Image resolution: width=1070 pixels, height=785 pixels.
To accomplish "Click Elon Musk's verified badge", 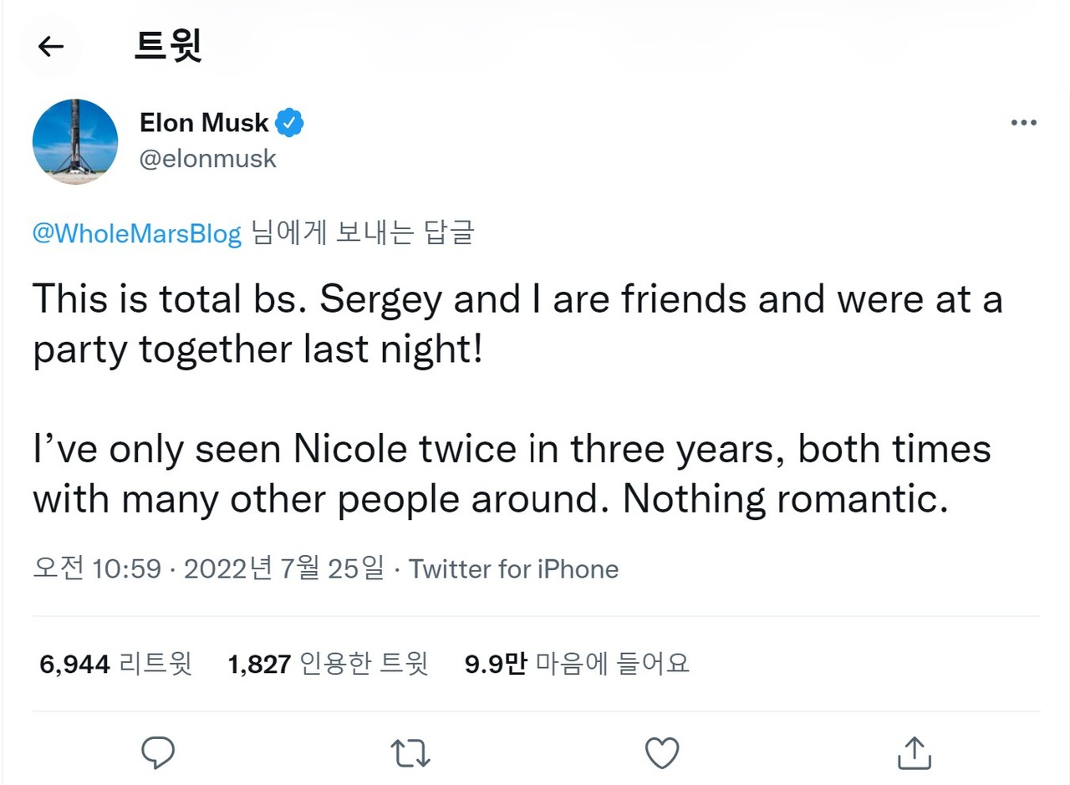I will [x=290, y=121].
